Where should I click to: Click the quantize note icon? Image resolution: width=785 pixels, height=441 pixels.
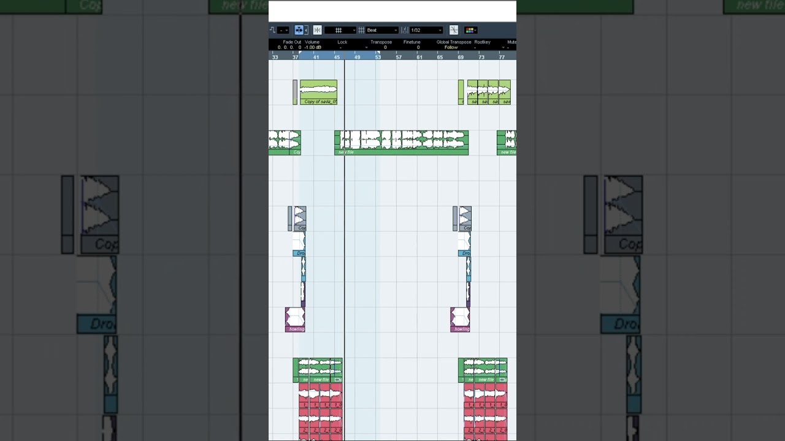click(x=405, y=30)
